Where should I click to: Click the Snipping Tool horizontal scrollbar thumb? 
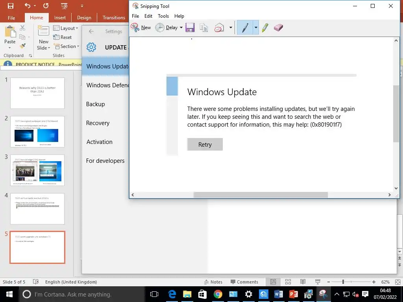[x=261, y=195]
